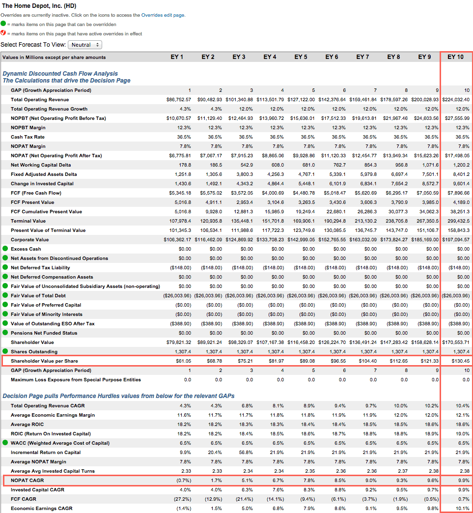Open the Select Forecast To View dropdown
Viewport: 473px width, 513px height.
tap(85, 45)
